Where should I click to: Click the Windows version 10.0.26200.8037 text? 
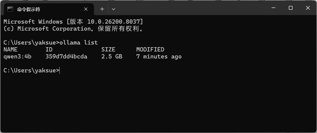point(115,22)
